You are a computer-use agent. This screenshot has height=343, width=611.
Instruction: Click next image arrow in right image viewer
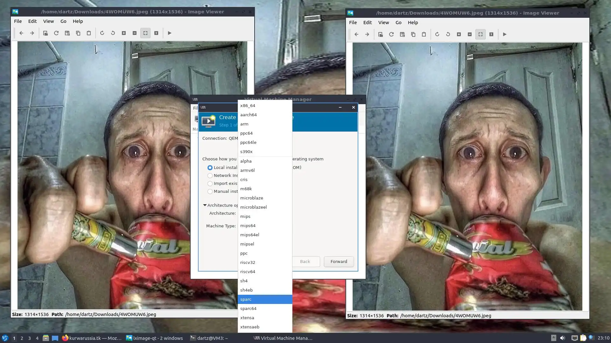[x=367, y=34]
